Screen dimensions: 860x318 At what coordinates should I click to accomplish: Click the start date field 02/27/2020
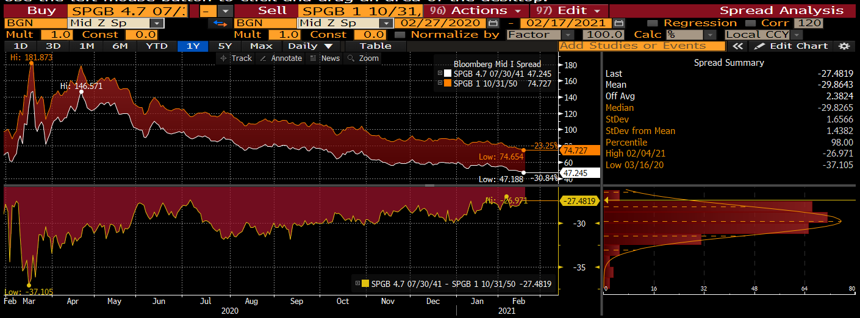(x=439, y=23)
